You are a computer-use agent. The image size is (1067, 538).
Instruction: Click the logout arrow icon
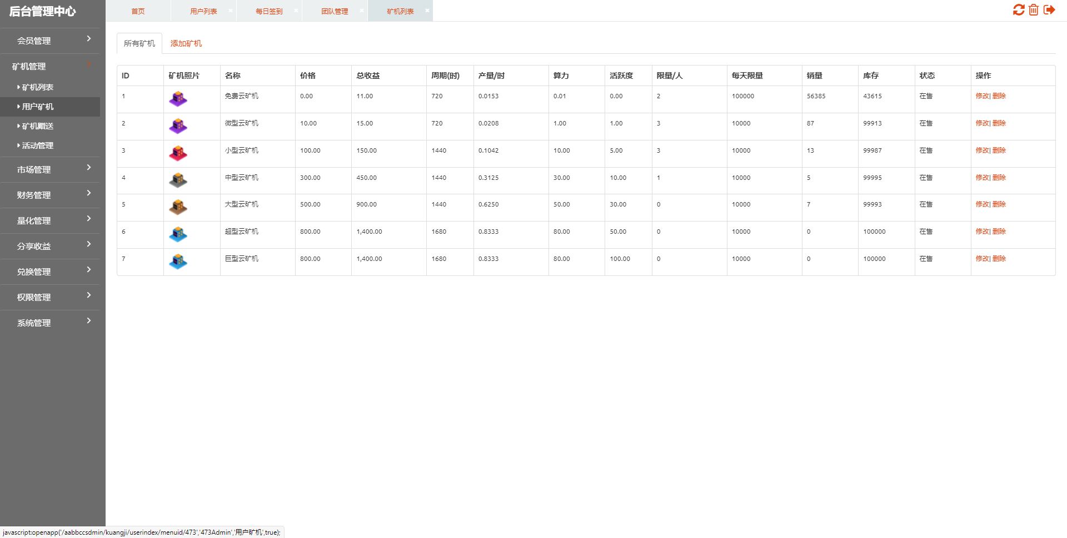(x=1049, y=10)
